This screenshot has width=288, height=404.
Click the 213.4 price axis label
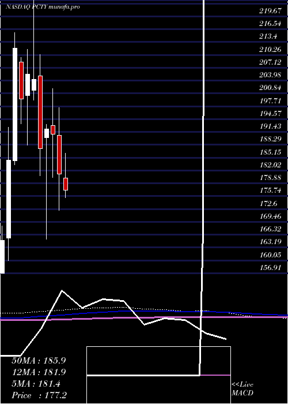(x=268, y=36)
